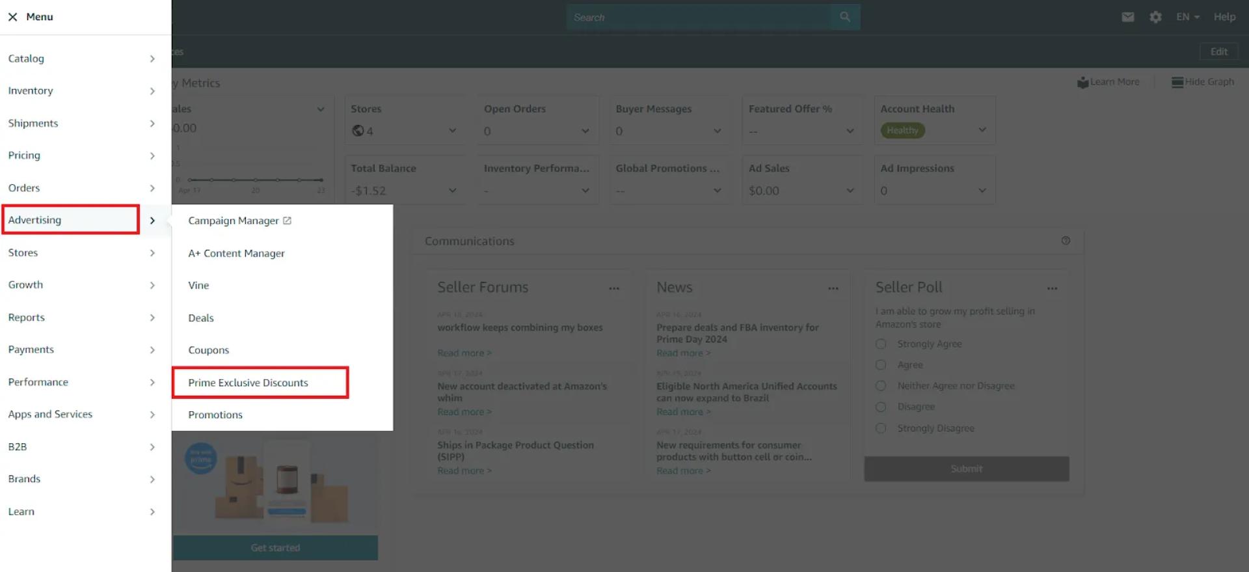
Task: Expand the Open Orders card dropdown
Action: [585, 131]
